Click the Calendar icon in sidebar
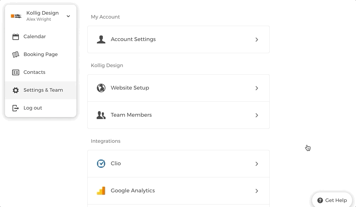Screen dimensions: 356x207 tap(15, 37)
